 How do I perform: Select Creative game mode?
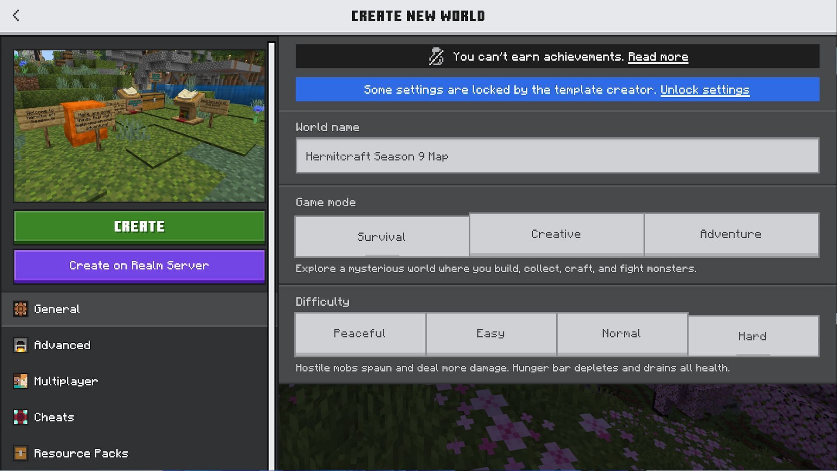click(556, 234)
